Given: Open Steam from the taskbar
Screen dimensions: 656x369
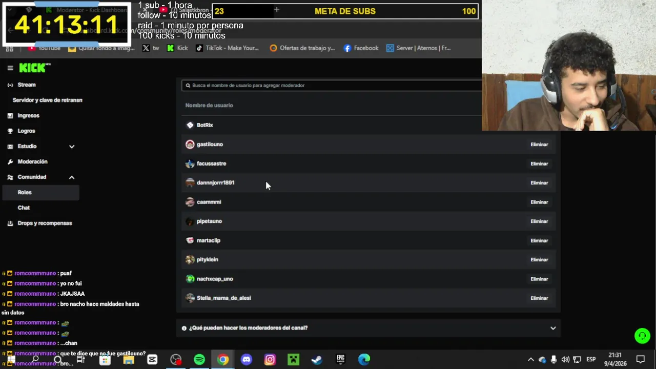Looking at the screenshot, I should click(317, 360).
